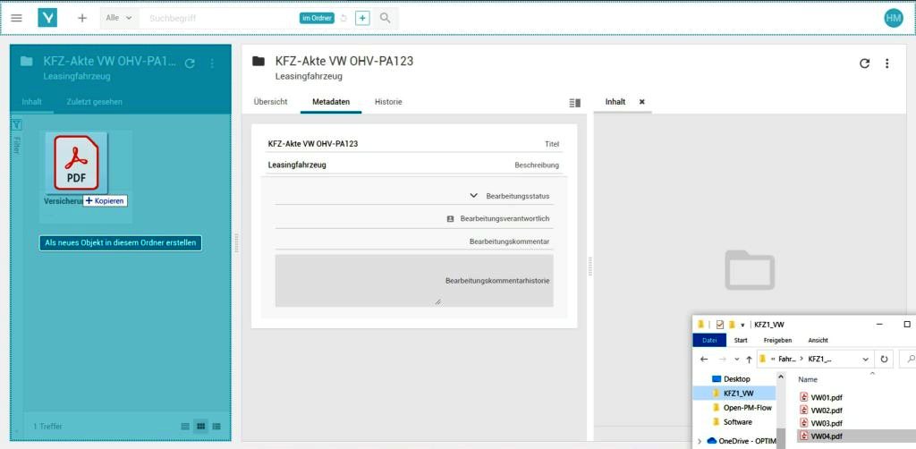Open the 'Alle' object type dropdown
The height and width of the screenshot is (449, 916).
(119, 18)
